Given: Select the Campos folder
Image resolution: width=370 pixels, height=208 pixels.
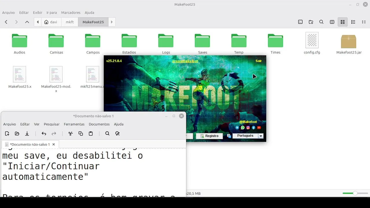Looking at the screenshot, I should [x=93, y=44].
